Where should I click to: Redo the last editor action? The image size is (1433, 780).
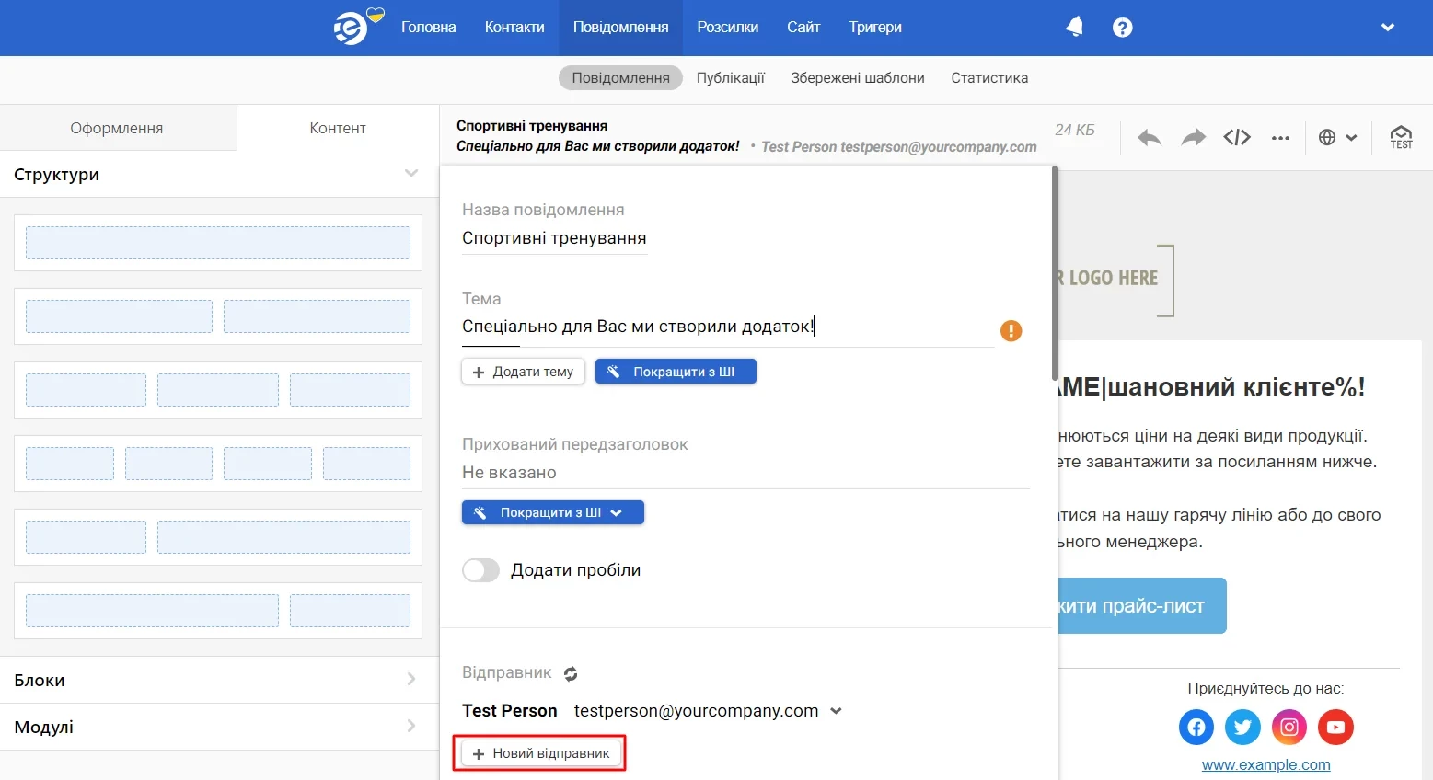pos(1193,138)
